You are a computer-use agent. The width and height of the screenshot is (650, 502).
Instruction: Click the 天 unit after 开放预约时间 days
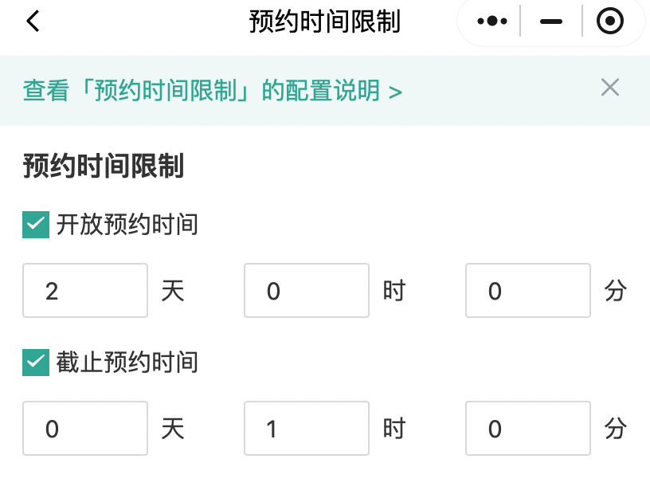point(173,291)
